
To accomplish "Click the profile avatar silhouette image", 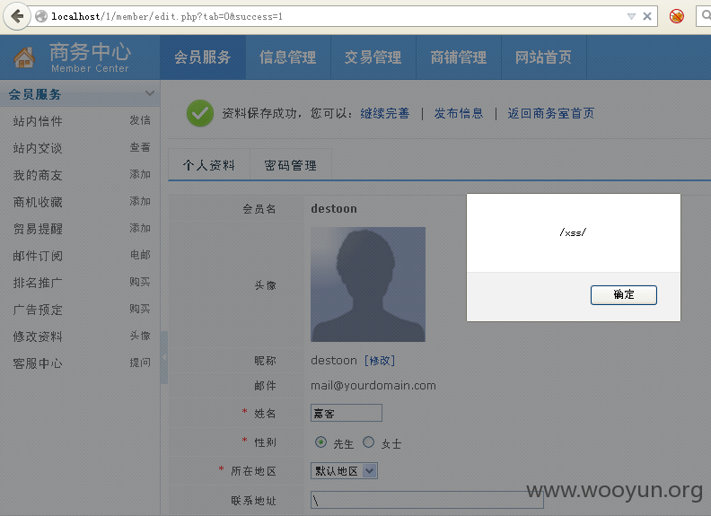I will click(x=368, y=284).
